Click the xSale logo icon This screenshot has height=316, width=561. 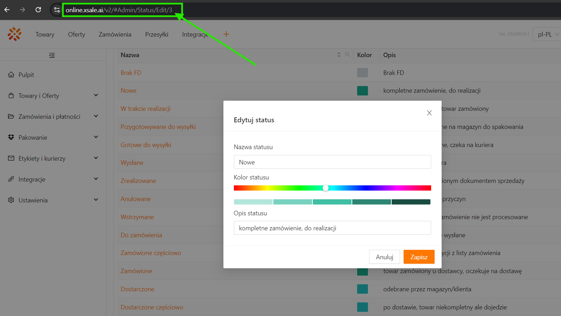15,34
